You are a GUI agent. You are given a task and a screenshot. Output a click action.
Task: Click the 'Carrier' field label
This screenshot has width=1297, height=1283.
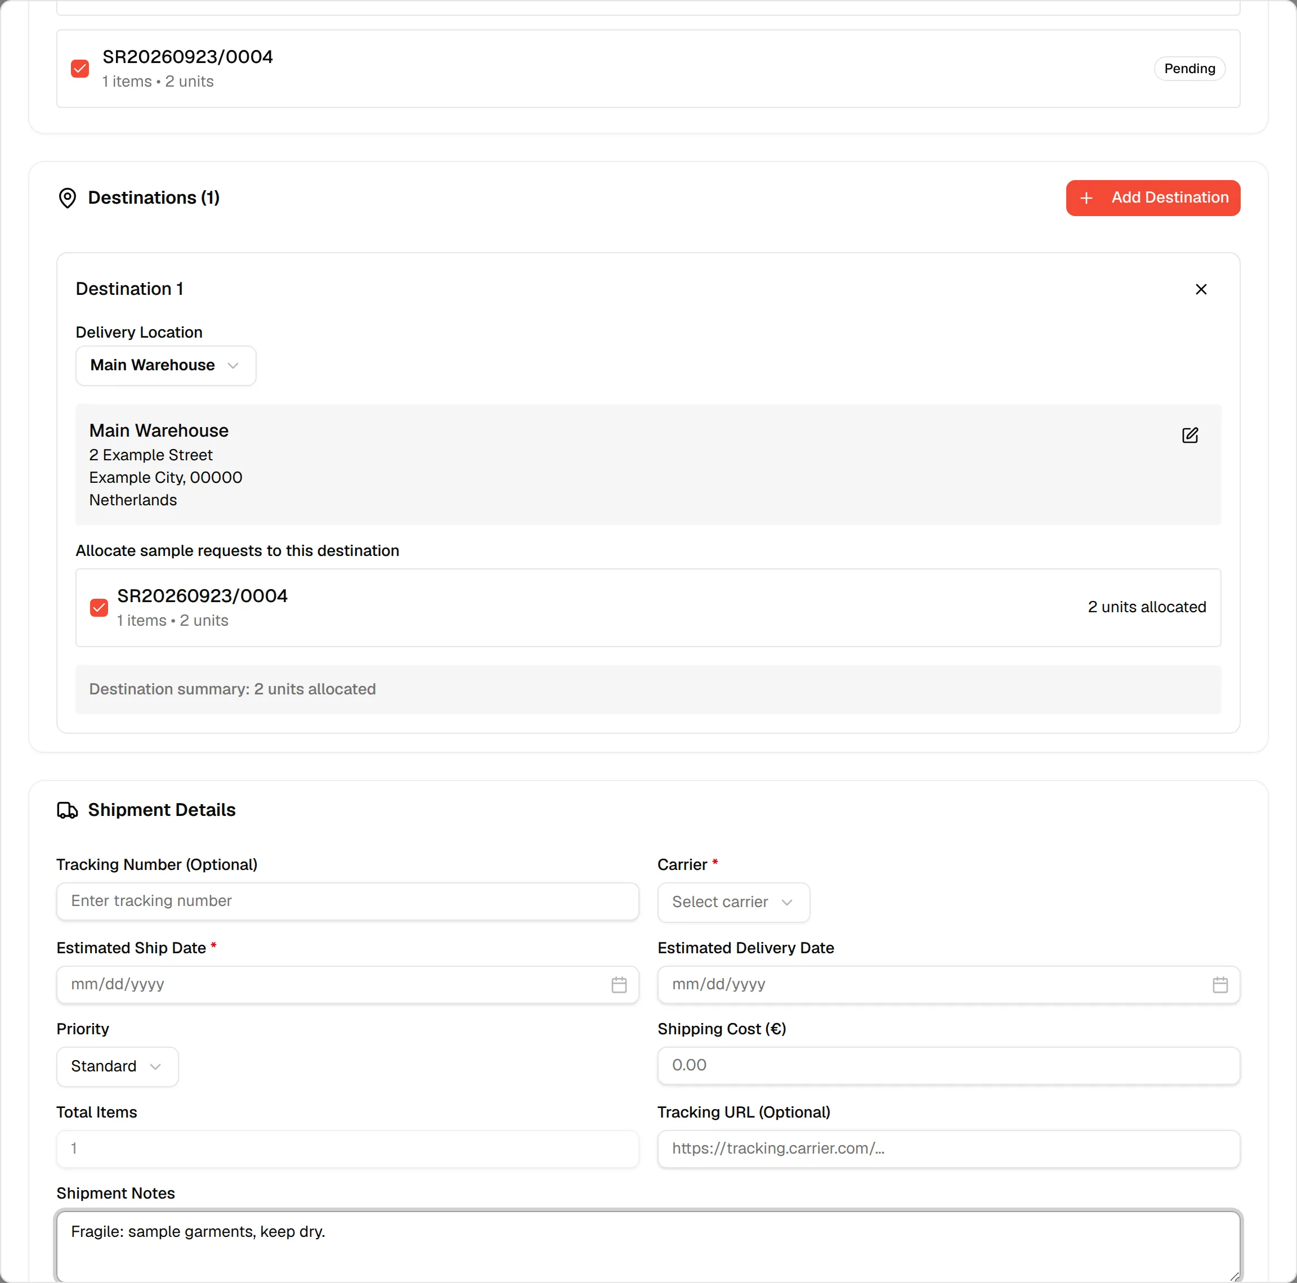682,865
